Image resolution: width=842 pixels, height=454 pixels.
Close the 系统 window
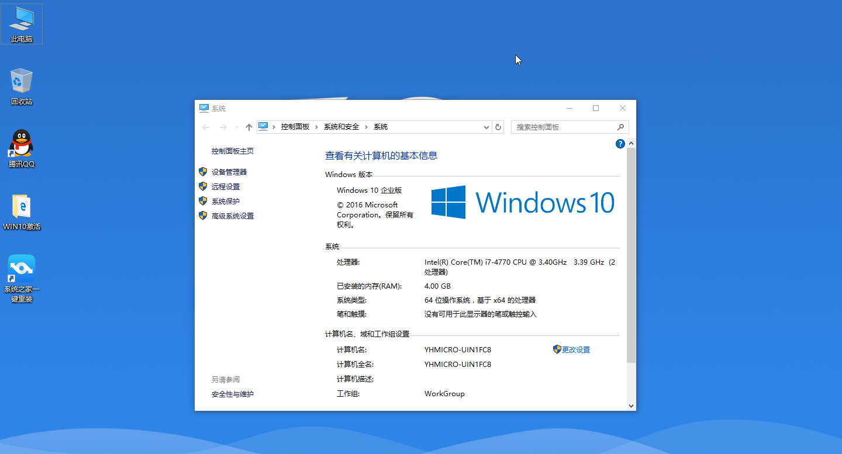623,108
